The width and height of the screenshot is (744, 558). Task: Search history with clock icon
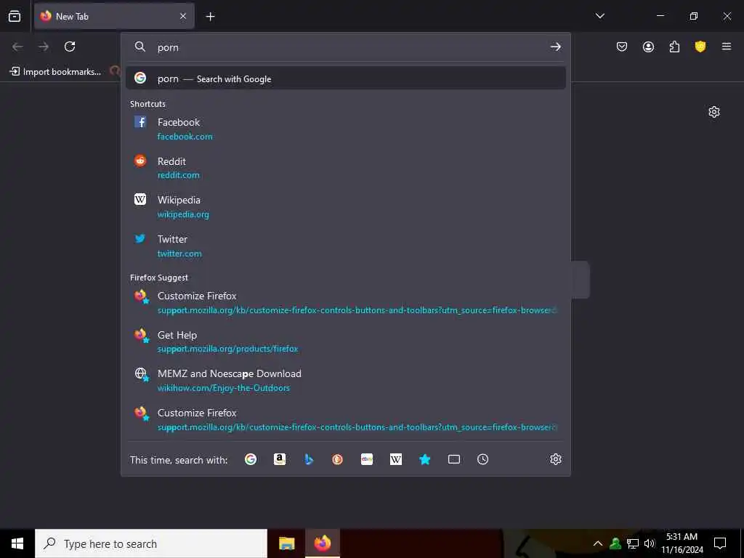point(482,459)
